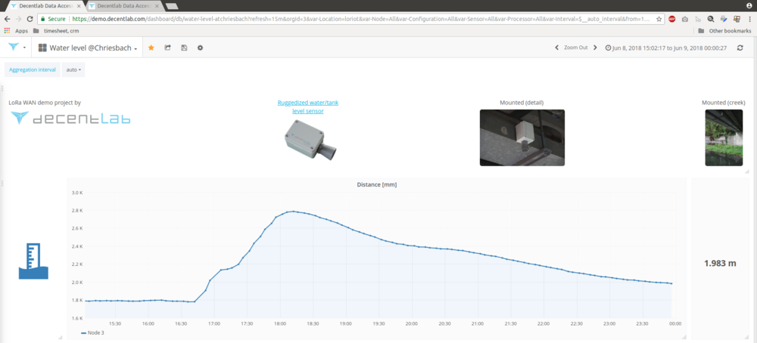
Task: Close the second Decentlab Data Access tab
Action: coord(157,6)
